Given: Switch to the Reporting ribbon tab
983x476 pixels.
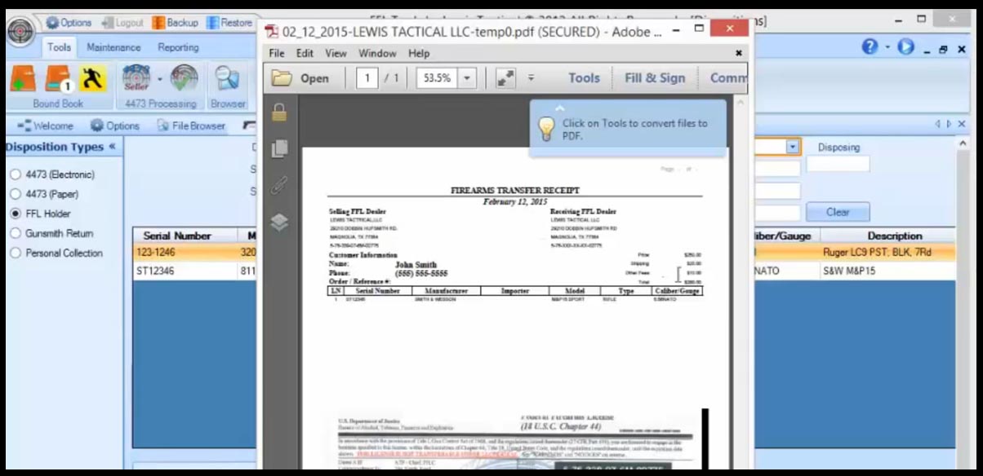Looking at the screenshot, I should coord(178,47).
